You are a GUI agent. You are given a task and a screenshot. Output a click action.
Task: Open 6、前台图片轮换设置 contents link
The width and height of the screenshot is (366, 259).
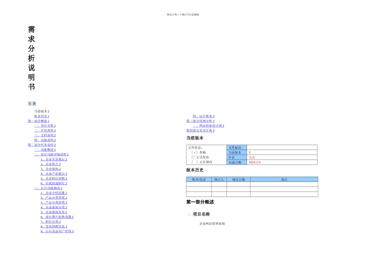click(x=57, y=217)
